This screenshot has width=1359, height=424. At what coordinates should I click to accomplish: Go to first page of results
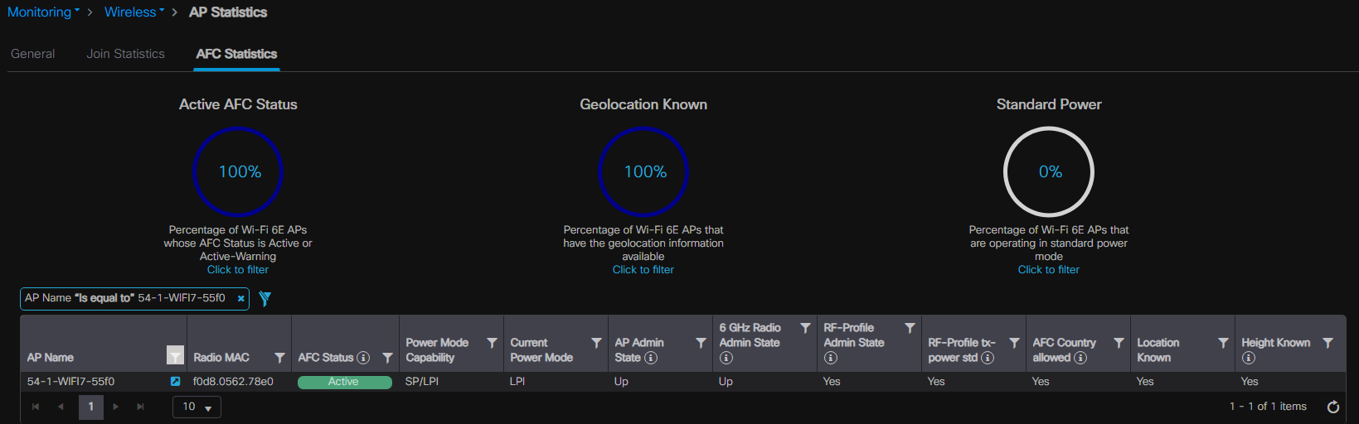pos(36,407)
